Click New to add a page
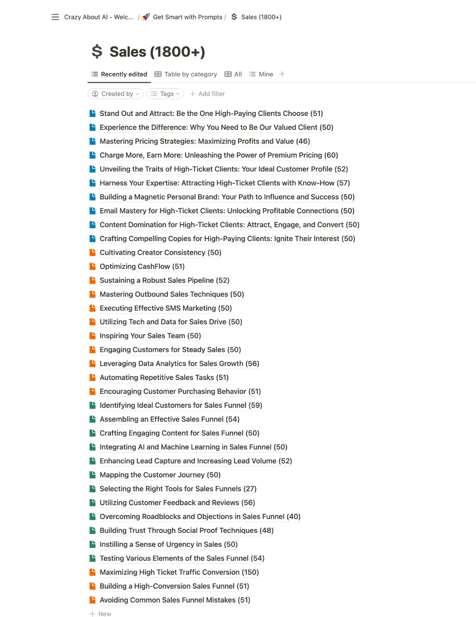This screenshot has height=617, width=476. pos(100,613)
